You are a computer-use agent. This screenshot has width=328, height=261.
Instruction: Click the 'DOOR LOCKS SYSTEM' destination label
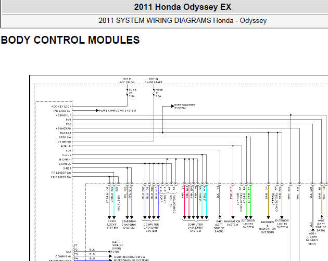click(x=112, y=225)
